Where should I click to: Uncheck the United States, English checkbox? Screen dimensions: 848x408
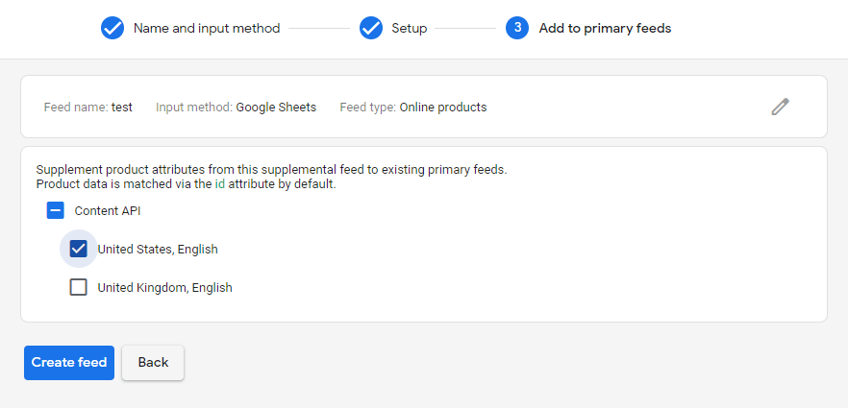click(x=79, y=249)
